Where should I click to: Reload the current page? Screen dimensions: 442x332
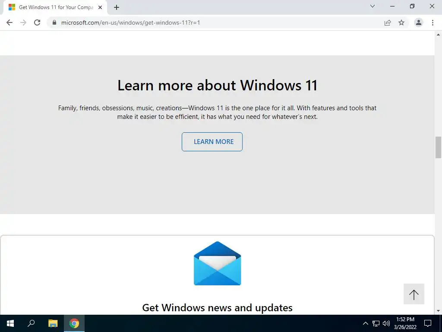37,22
